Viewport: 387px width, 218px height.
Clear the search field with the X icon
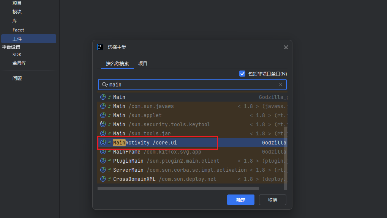[281, 85]
